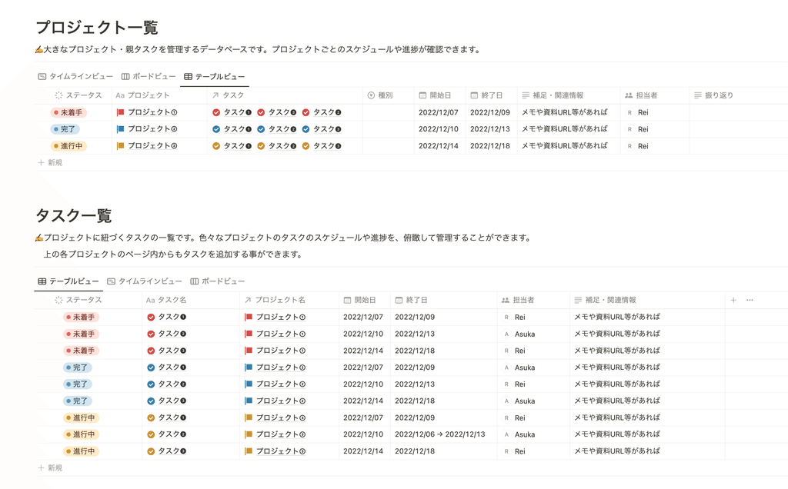Open 振り返り column header menu

tap(713, 95)
